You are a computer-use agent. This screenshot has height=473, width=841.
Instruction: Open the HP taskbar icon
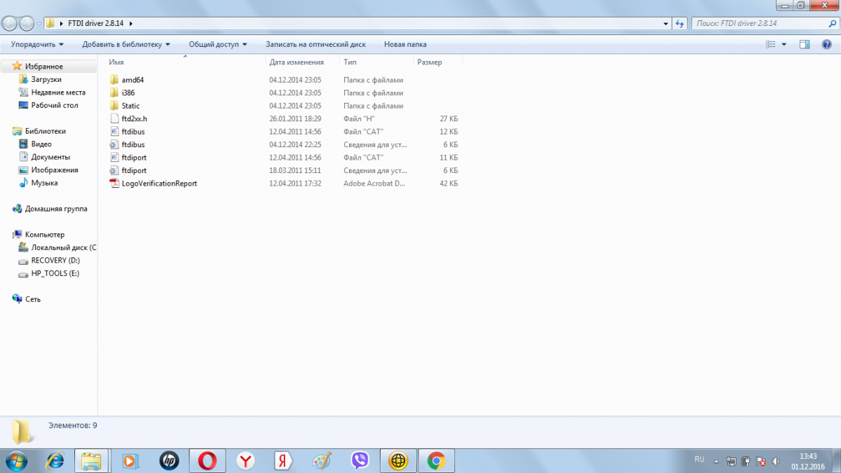pyautogui.click(x=169, y=460)
